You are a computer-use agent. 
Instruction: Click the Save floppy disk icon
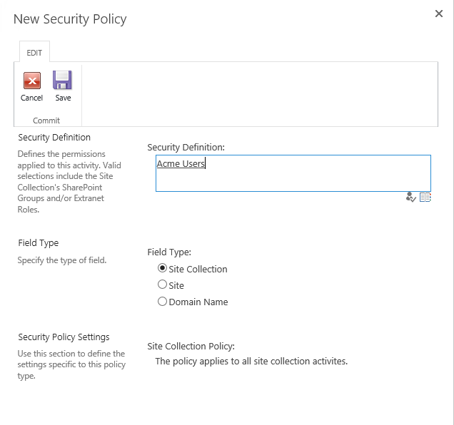[x=63, y=80]
